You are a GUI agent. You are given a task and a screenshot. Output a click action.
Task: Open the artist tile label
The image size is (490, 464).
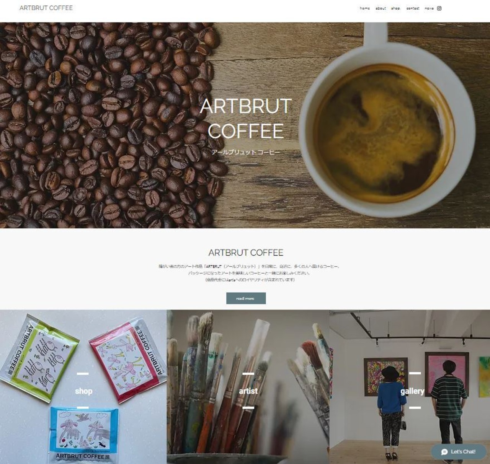248,391
